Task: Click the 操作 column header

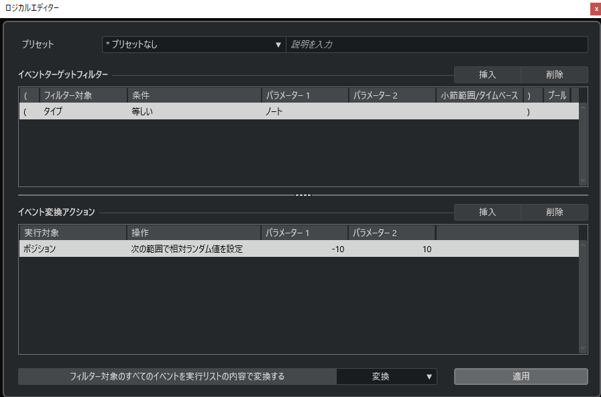Action: click(194, 233)
